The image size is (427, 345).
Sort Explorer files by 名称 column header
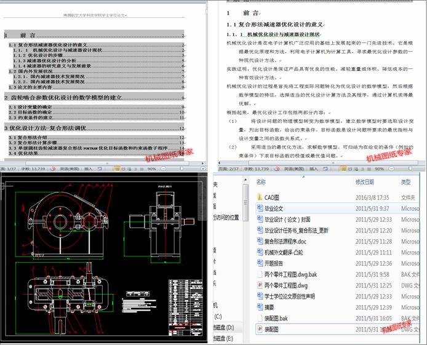(261, 182)
